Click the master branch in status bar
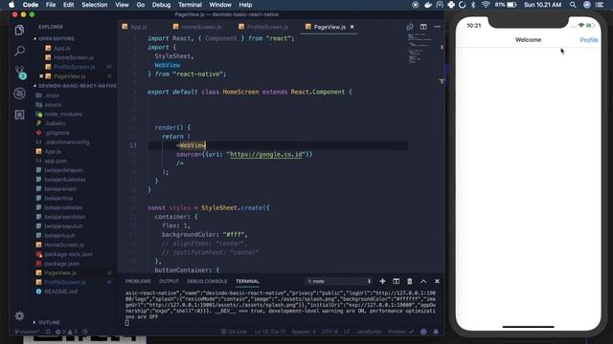This screenshot has height=344, width=613. coord(27,332)
